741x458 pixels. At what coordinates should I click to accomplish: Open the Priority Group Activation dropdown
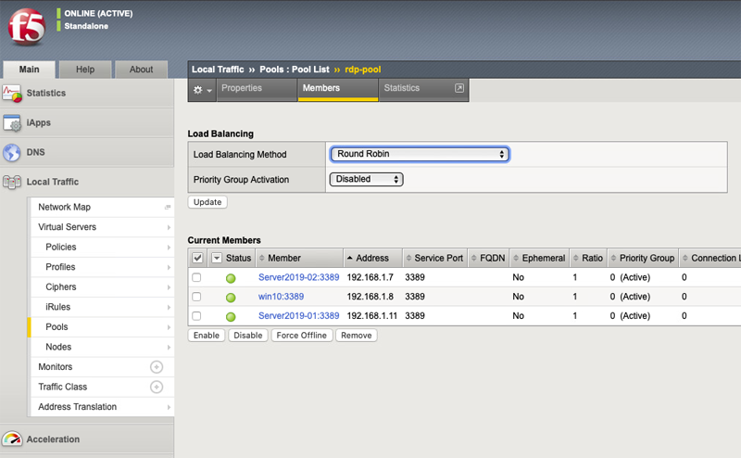(366, 179)
